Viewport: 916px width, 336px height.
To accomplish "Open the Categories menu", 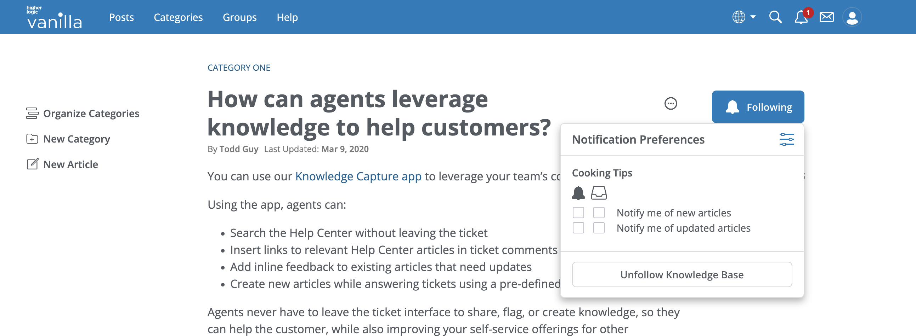I will (x=178, y=17).
